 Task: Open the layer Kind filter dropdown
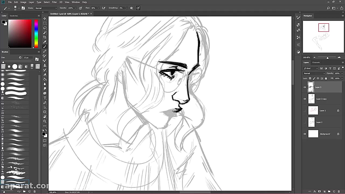[311, 68]
